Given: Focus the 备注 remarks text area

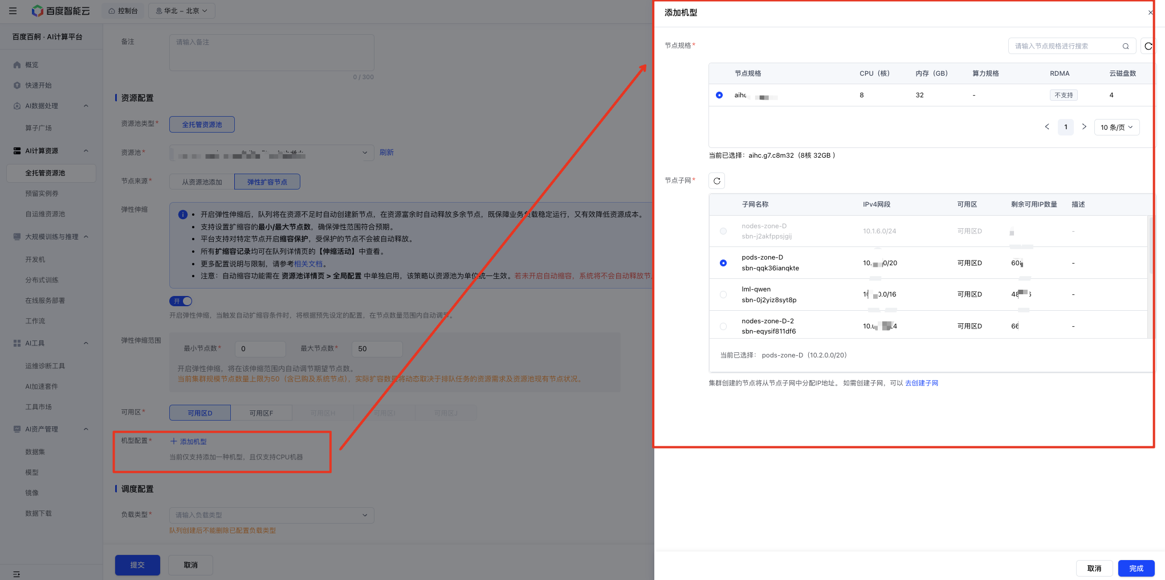Looking at the screenshot, I should click(x=271, y=52).
